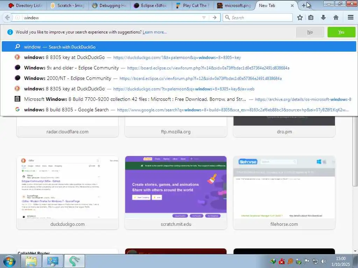Screen dimensions: 358x268
Task: Select 'Windows 9x and older - Eclipse Community' suggestion
Action: (x=179, y=68)
